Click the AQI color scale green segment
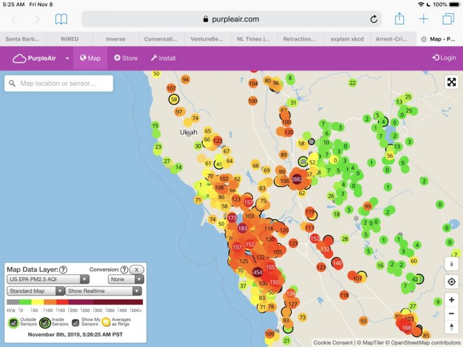 [x=25, y=302]
